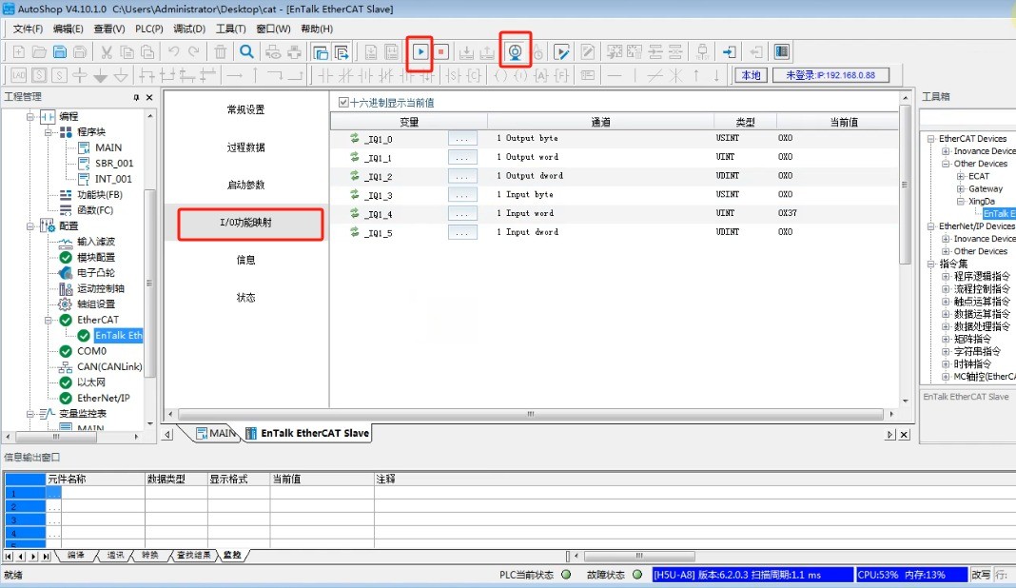Open the magnifier Search icon
Image resolution: width=1016 pixels, height=588 pixels.
pos(247,52)
